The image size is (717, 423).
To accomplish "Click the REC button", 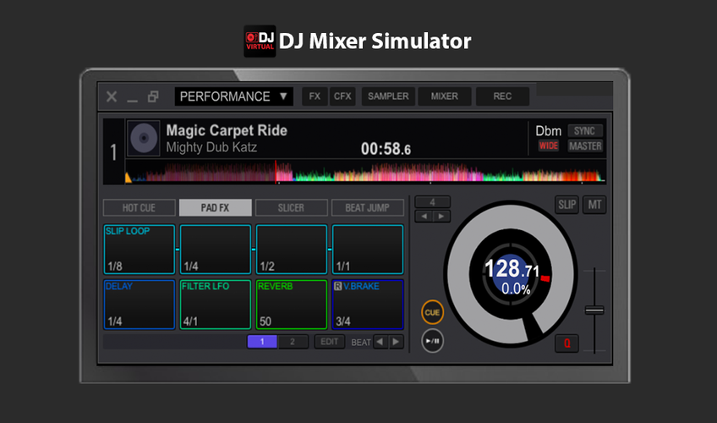I will click(502, 96).
